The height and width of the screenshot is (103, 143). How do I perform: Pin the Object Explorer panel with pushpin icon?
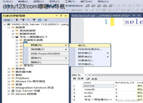61,16
